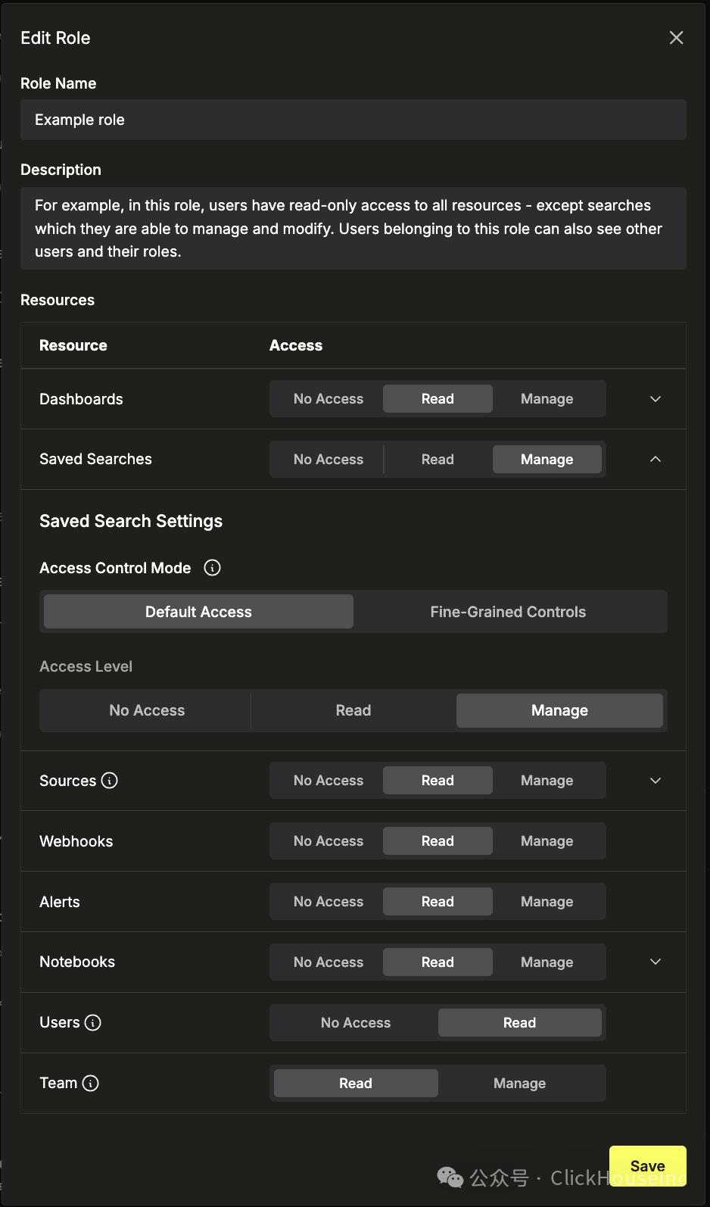Screen dimensions: 710x1207
Task: Expand the Dashboards row chevron
Action: pos(656,399)
